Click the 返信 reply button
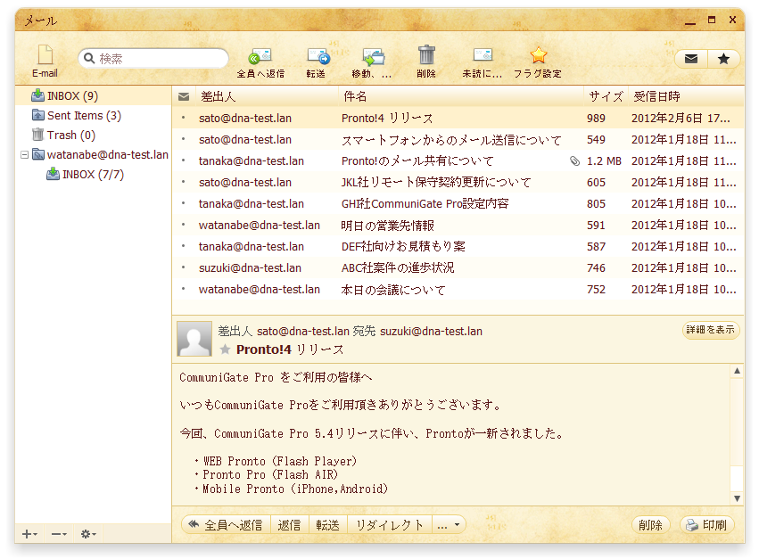This screenshot has width=759, height=559. [x=290, y=525]
